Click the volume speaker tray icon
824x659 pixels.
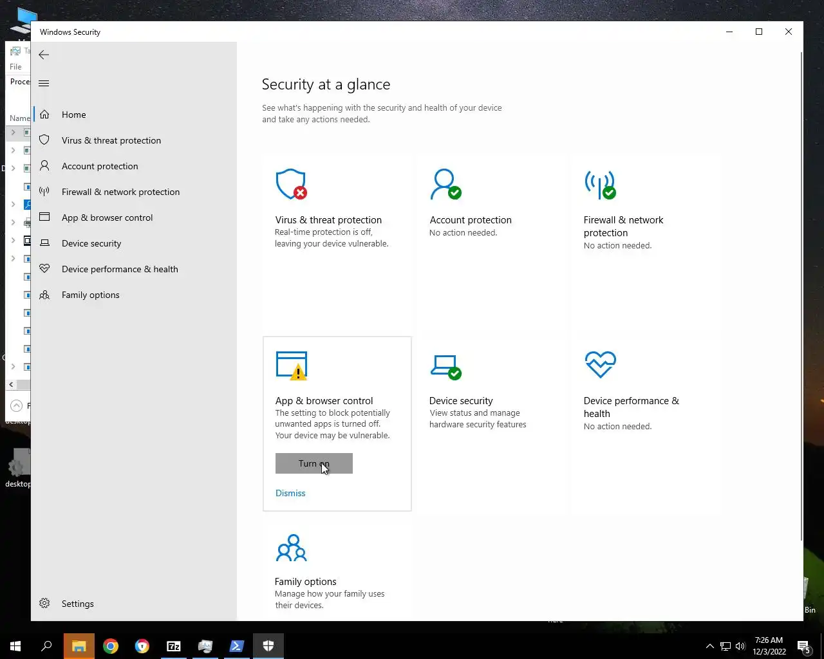click(740, 646)
